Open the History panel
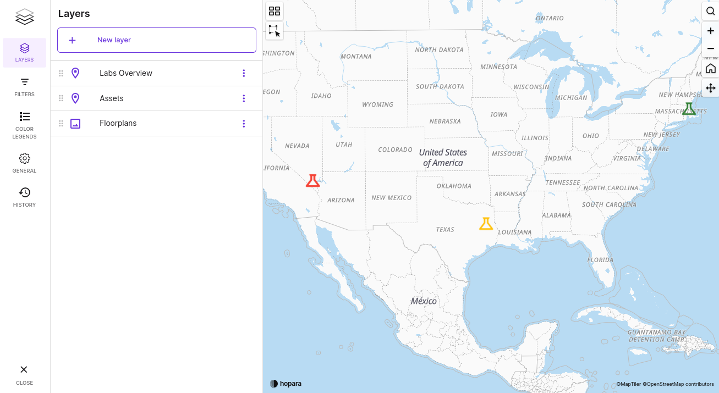719x393 pixels. 25,197
